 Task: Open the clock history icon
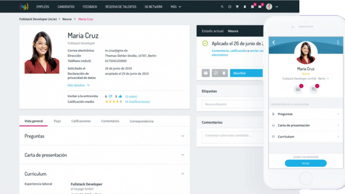(x=230, y=7)
